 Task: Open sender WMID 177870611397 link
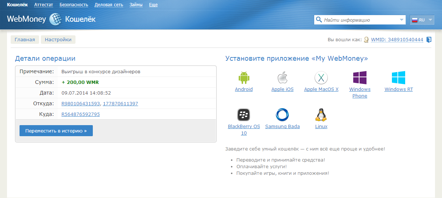tap(120, 104)
